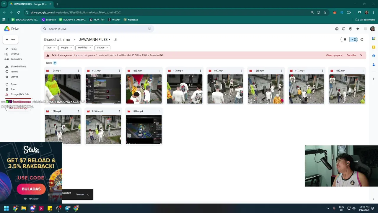Open Gemini sparkle icon in Drive header
Image resolution: width=378 pixels, height=213 pixels.
tap(358, 29)
